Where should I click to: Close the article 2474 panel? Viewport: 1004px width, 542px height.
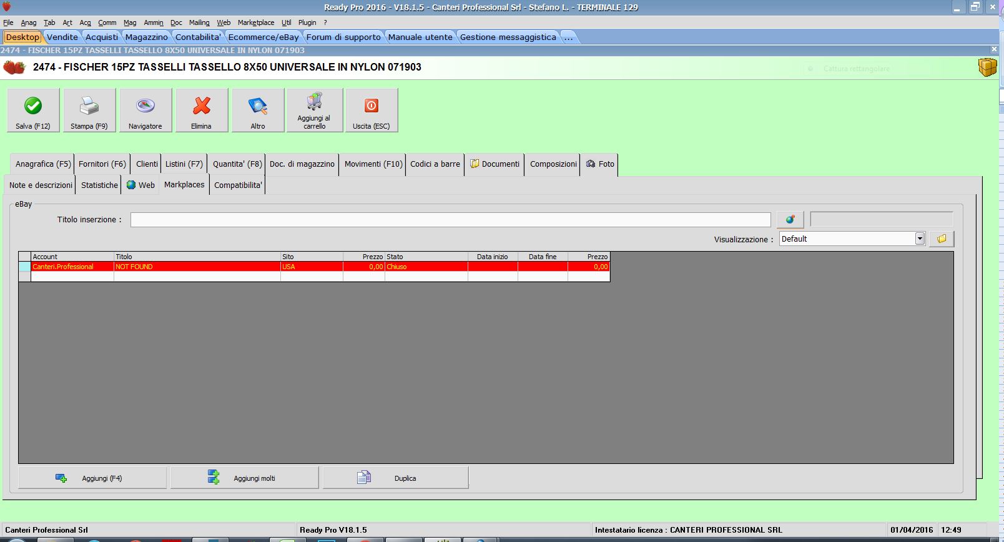click(x=994, y=49)
